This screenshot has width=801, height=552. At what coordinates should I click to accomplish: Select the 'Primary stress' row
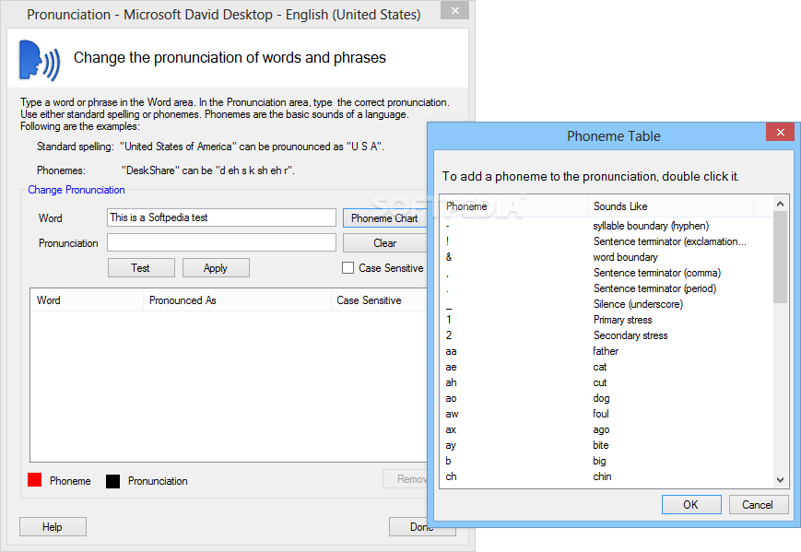coord(607,320)
